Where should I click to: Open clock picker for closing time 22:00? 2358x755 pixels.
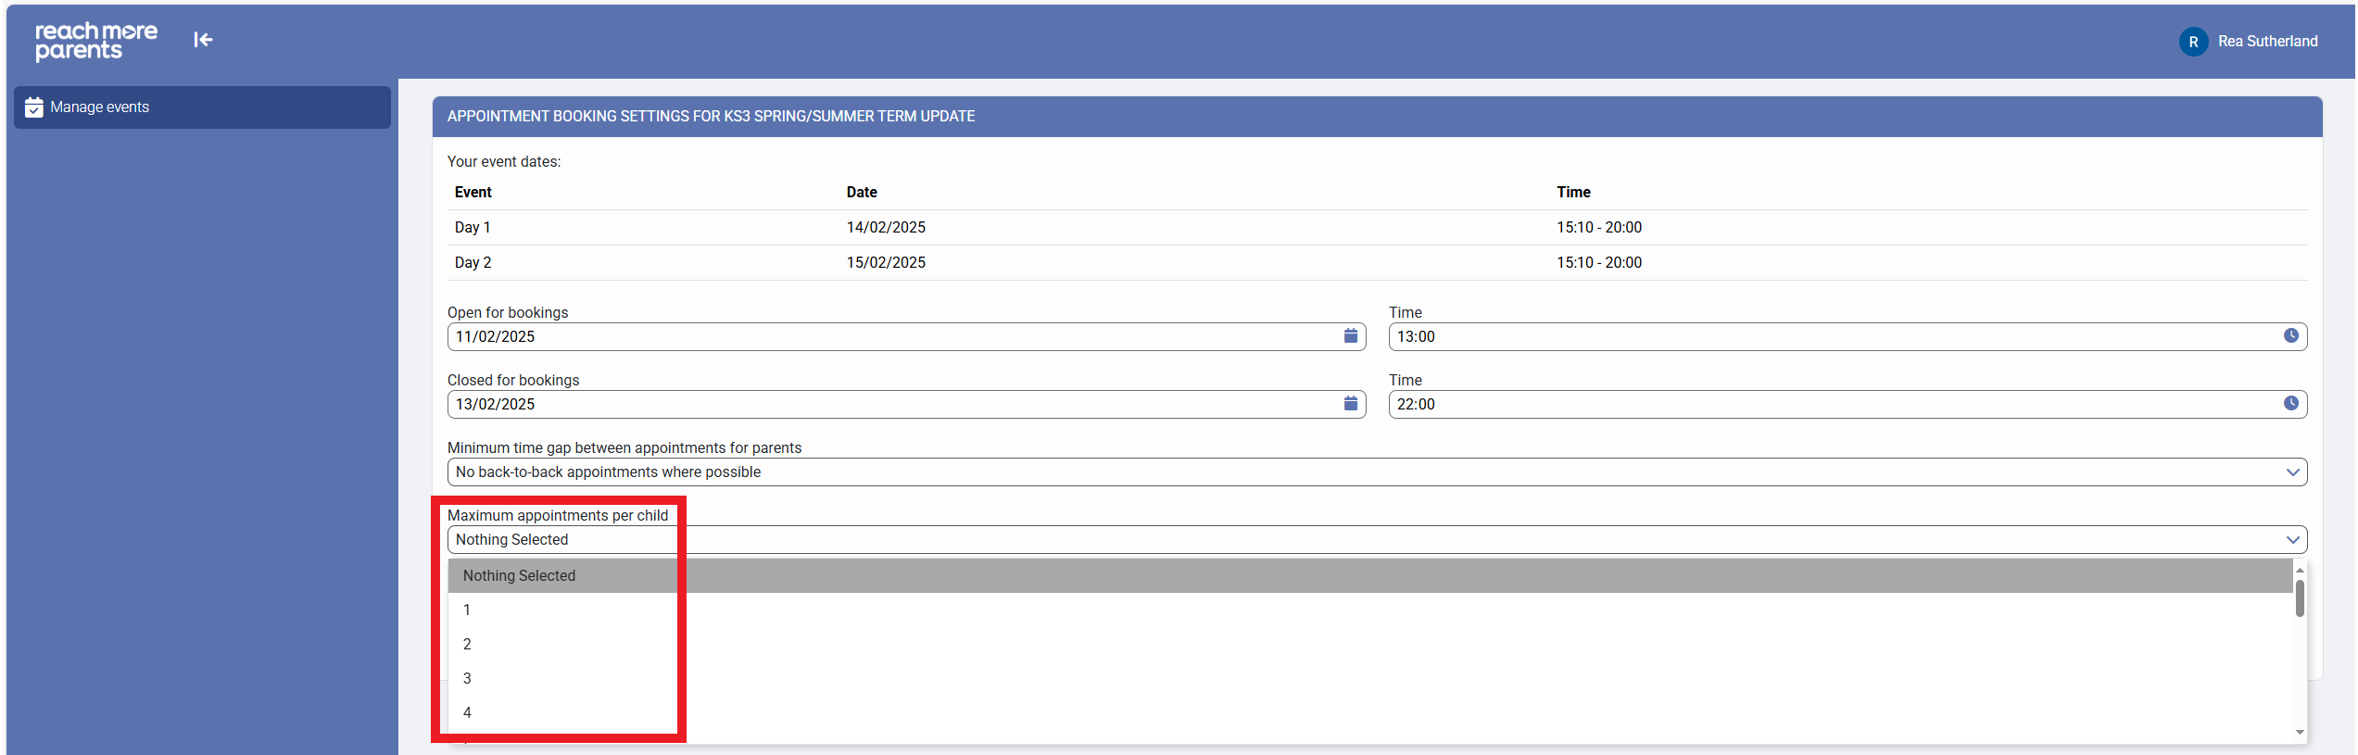coord(2290,404)
